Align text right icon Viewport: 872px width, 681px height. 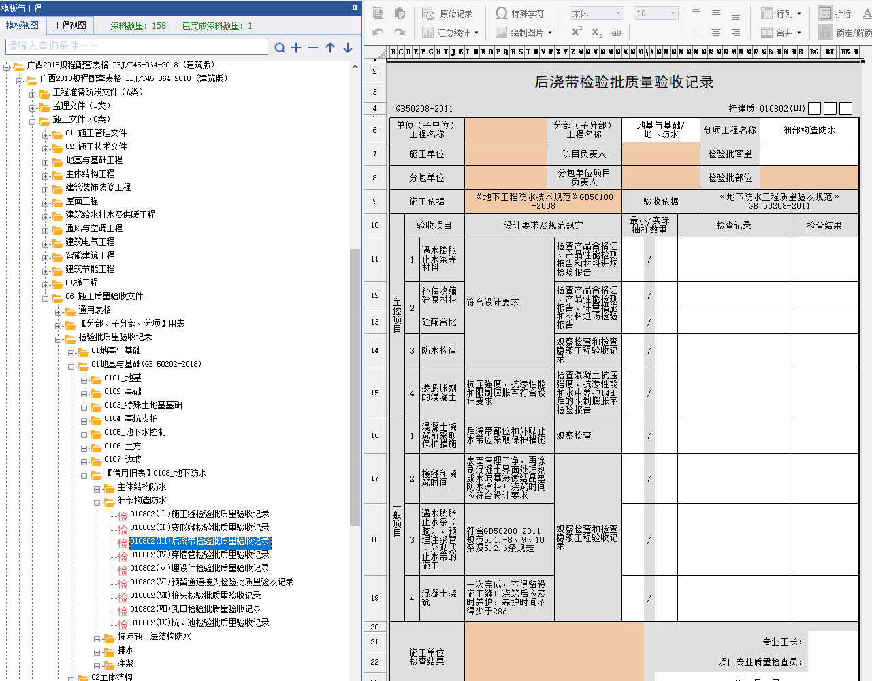pos(736,32)
